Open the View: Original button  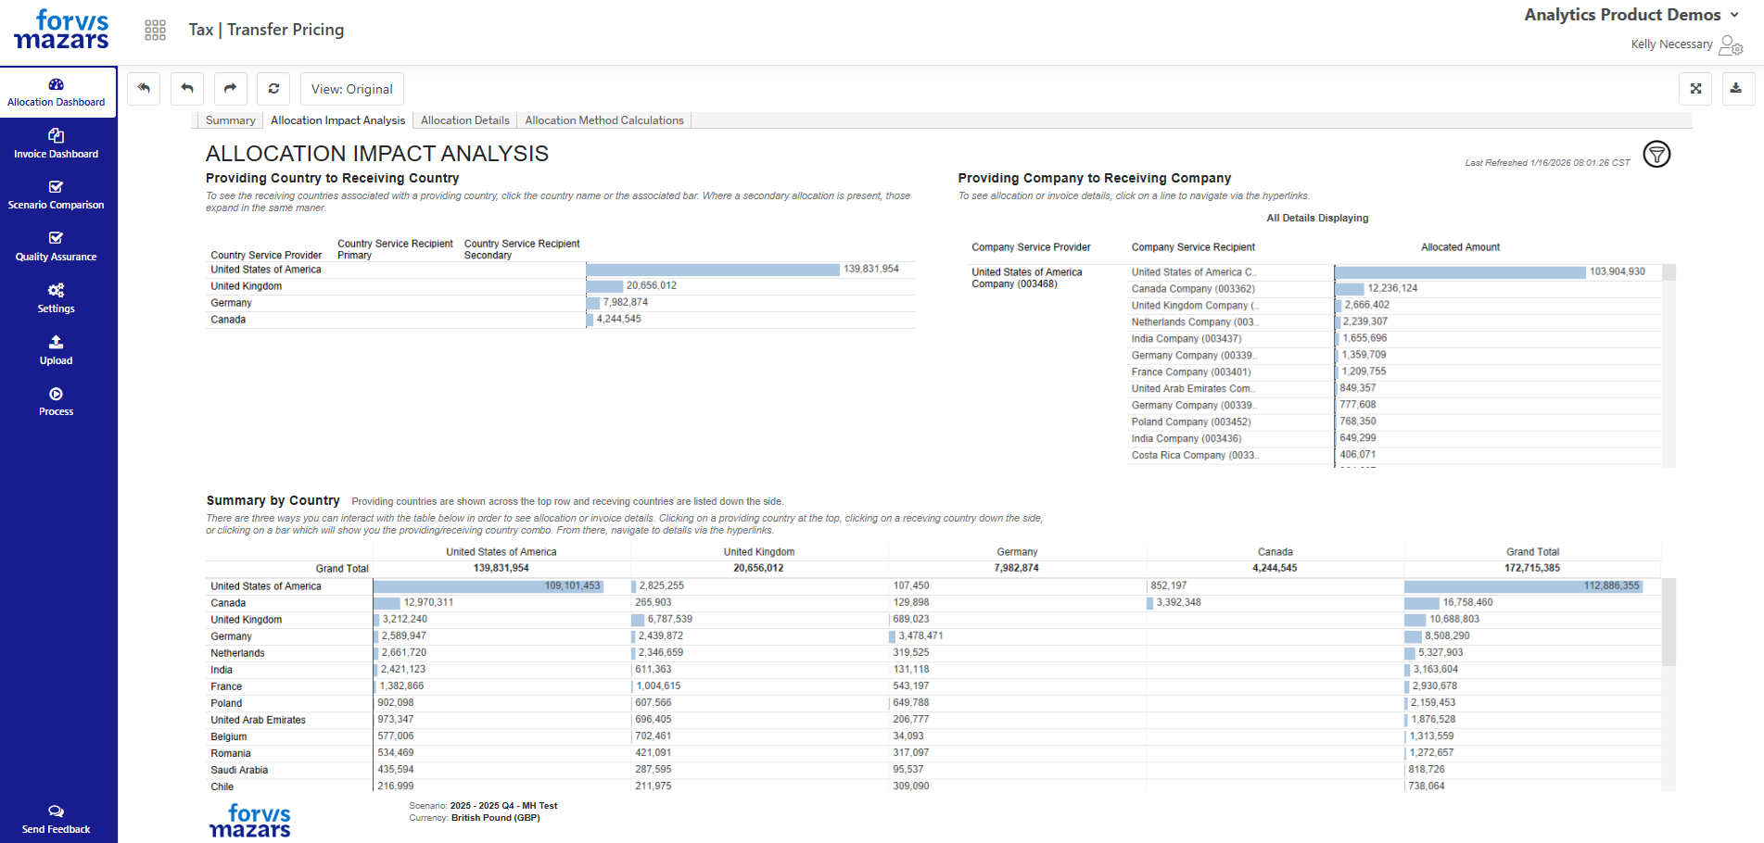pos(352,89)
